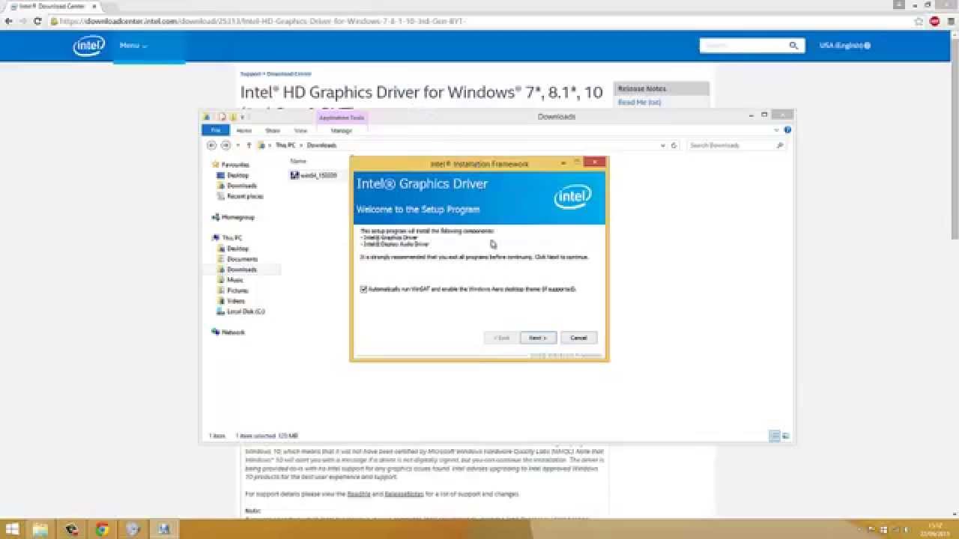Screen dimensions: 959x539
Task: Click the Intel logo on website
Action: 89,46
